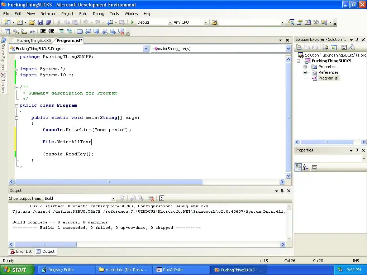
Task: Open the File menu
Action: point(6,14)
